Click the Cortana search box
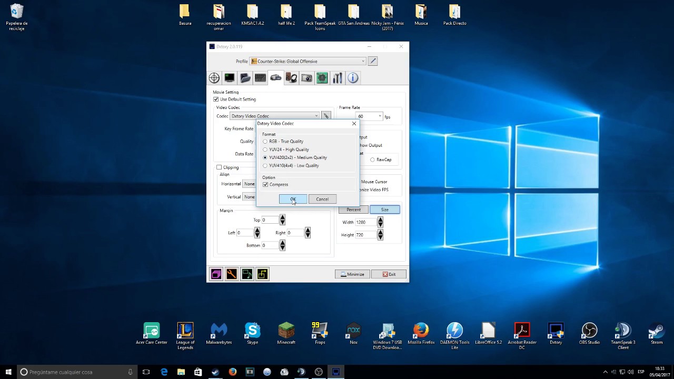Screen dimensions: 674x379 point(76,372)
